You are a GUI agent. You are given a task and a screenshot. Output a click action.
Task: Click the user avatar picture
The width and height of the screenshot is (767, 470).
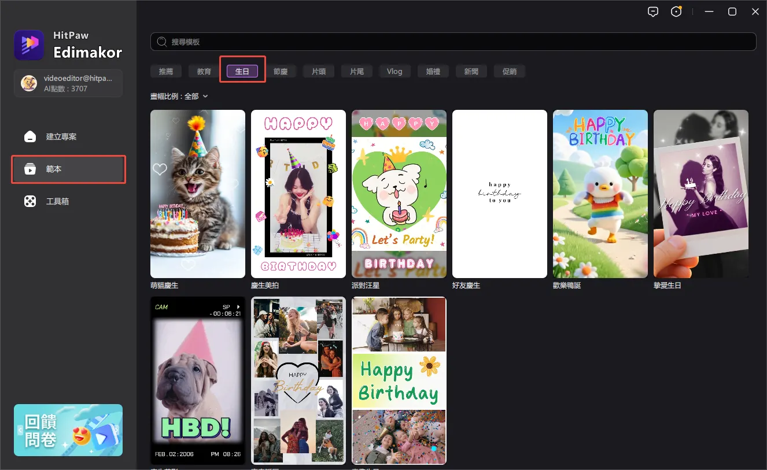tap(29, 83)
